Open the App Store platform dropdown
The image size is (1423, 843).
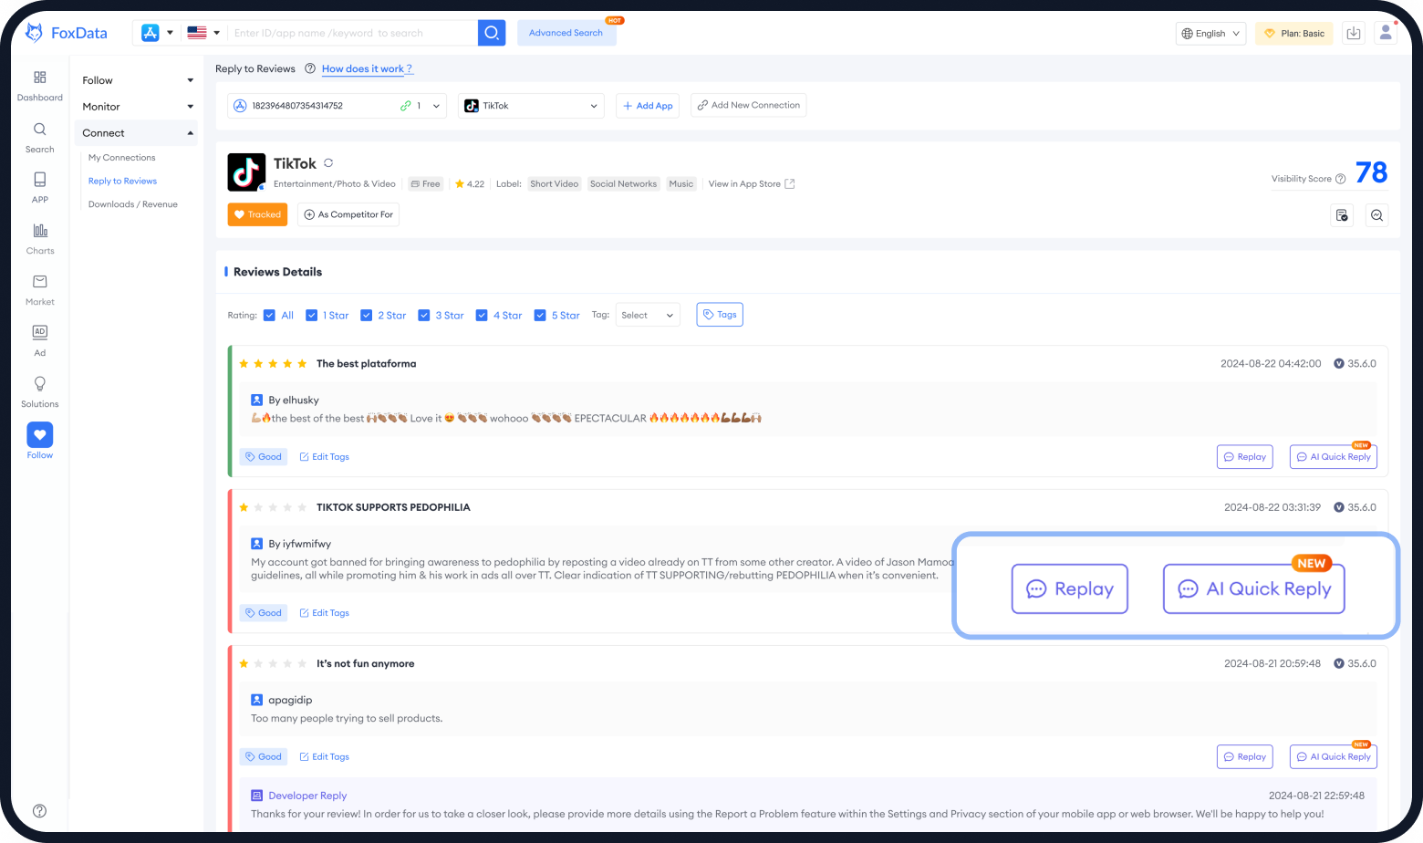pyautogui.click(x=157, y=33)
